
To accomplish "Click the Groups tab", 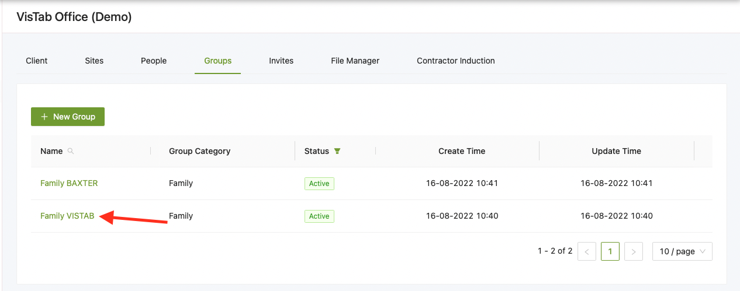I will [x=217, y=61].
